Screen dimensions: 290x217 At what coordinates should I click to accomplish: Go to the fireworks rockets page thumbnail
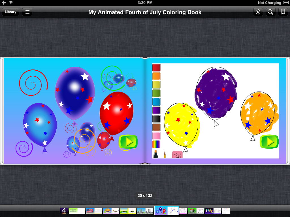(209, 211)
